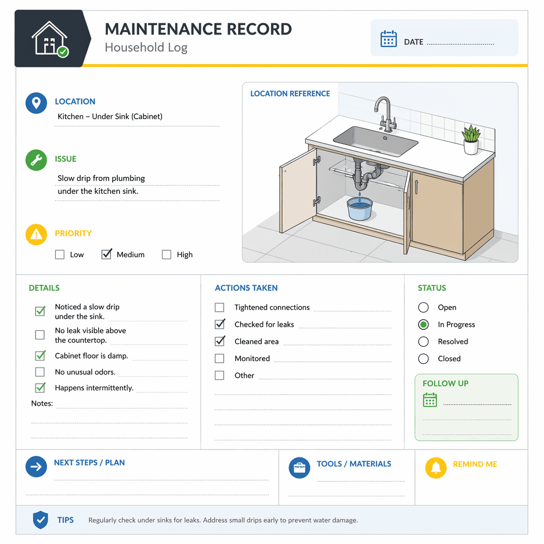Click the toolbox Tools / Materials icon
This screenshot has width=544, height=544.
(x=300, y=467)
